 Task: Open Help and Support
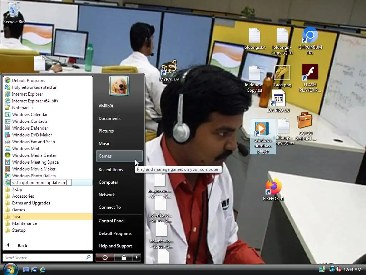coord(119,246)
